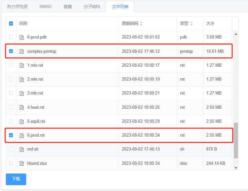Image resolution: width=248 pixels, height=191 pixels.
Task: Tick the checkbox for 5.equil.rst
Action: (x=11, y=121)
